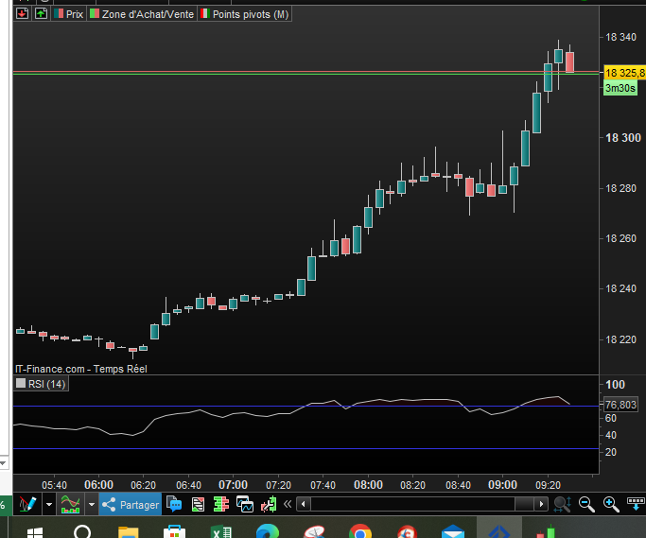Click the IT-Finance.com - Temps Réel text

point(81,369)
